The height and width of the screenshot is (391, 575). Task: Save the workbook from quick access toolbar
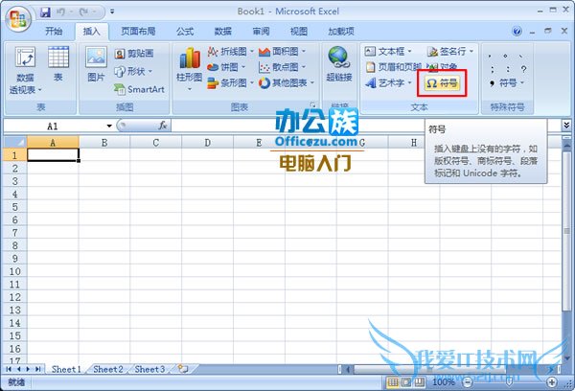pos(45,12)
